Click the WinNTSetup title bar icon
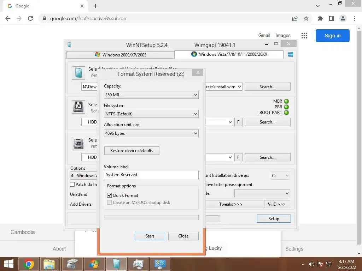362x271 pixels. pos(69,45)
